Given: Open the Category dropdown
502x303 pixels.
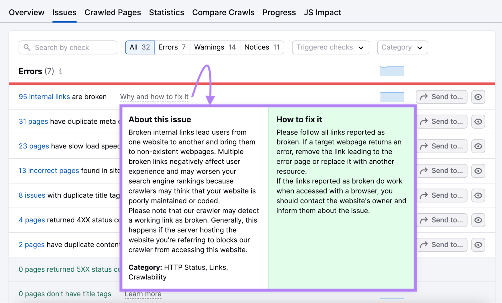Looking at the screenshot, I should point(402,47).
